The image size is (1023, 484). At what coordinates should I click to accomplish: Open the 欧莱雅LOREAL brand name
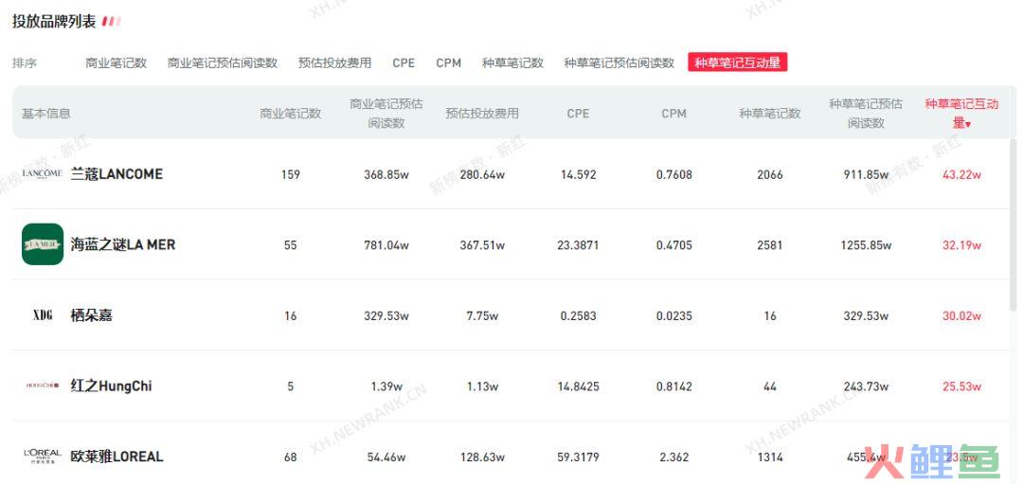(117, 456)
